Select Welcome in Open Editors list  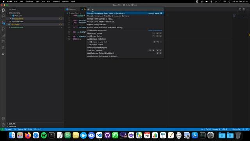35,16
